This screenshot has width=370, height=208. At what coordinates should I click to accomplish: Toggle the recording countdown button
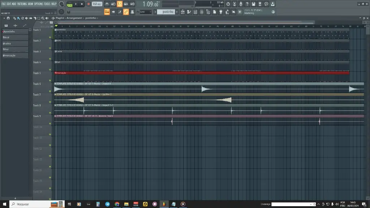120,4
